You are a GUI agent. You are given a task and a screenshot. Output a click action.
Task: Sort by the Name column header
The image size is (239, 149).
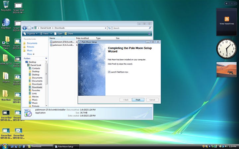[x=62, y=38]
